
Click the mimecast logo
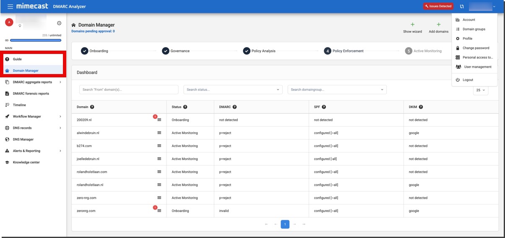pyautogui.click(x=33, y=6)
